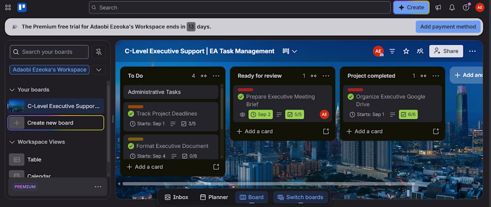Open the AE account avatar in top bar

pos(480,8)
